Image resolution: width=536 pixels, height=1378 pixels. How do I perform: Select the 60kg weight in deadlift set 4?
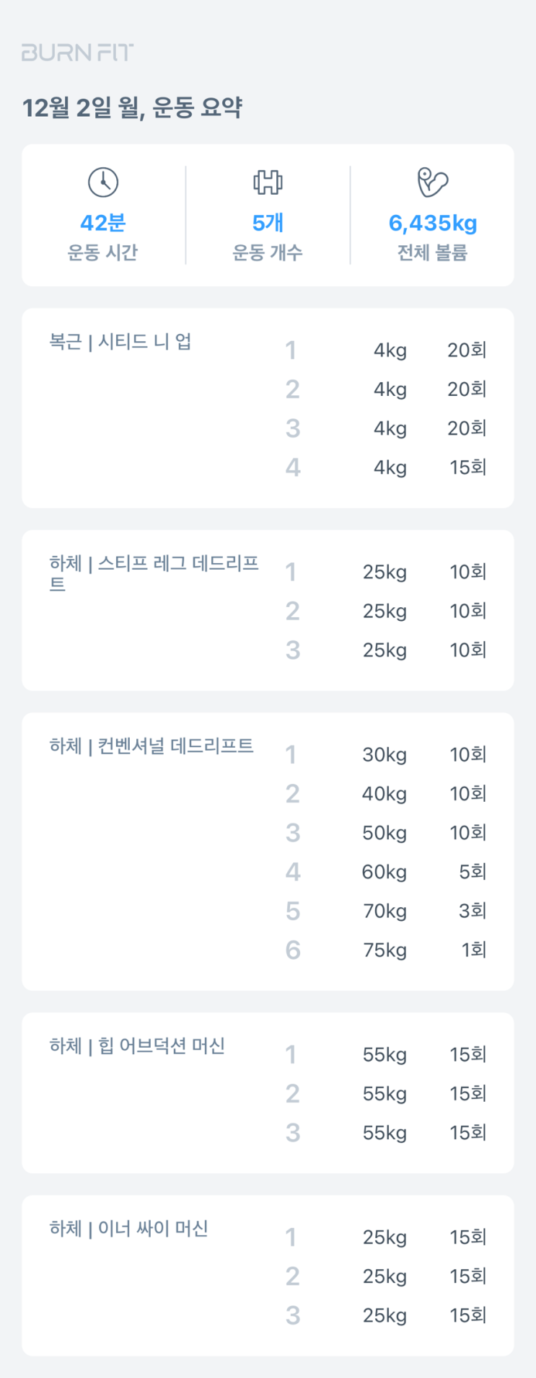coord(385,873)
